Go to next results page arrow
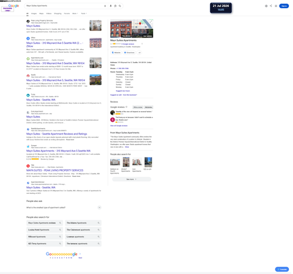Screen dimensions: 293x274 80,254
